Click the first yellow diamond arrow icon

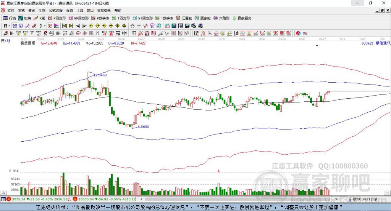pyautogui.click(x=91, y=26)
